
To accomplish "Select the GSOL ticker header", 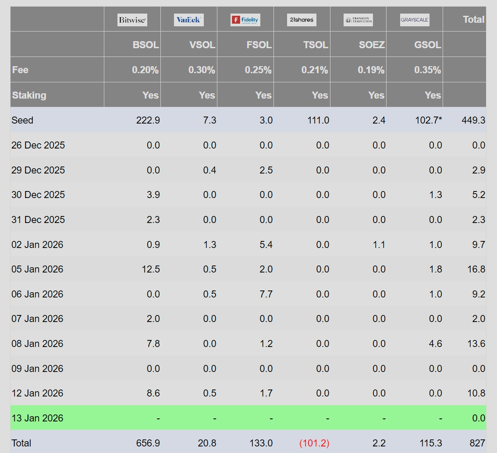I will point(428,45).
